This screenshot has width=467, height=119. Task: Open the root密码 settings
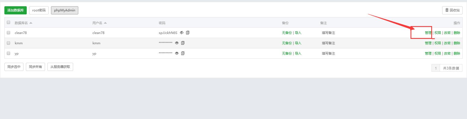click(x=39, y=10)
